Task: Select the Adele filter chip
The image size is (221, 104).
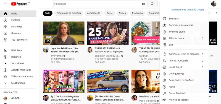Action: [x=109, y=13]
